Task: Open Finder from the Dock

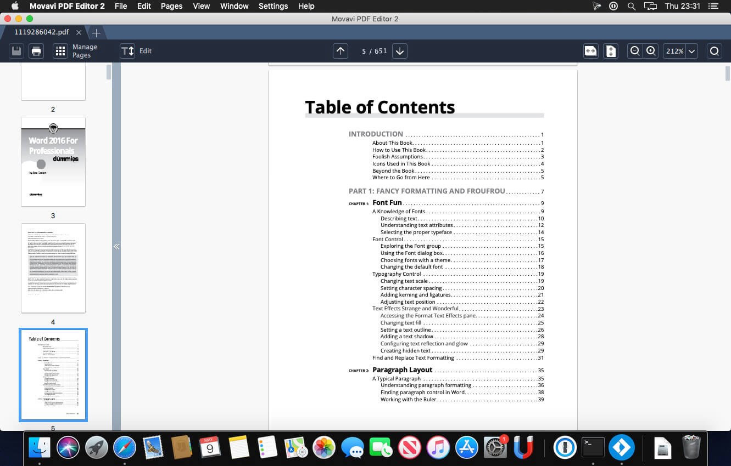Action: (40, 447)
